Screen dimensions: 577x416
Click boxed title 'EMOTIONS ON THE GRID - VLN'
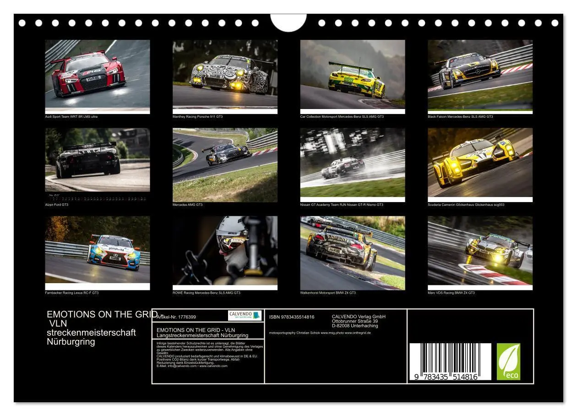pos(196,330)
